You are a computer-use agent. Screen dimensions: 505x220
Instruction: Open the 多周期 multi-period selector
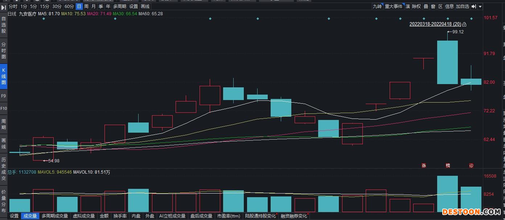[120, 7]
